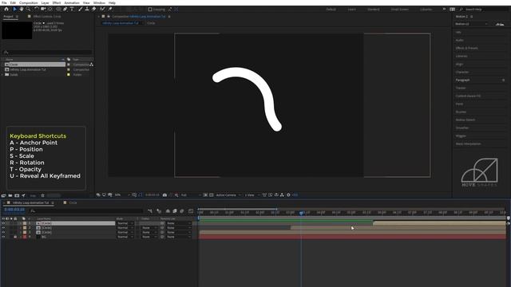Click the composition mini-flowchart icon in timeline
Image resolution: width=511 pixels, height=287 pixels.
(x=150, y=210)
